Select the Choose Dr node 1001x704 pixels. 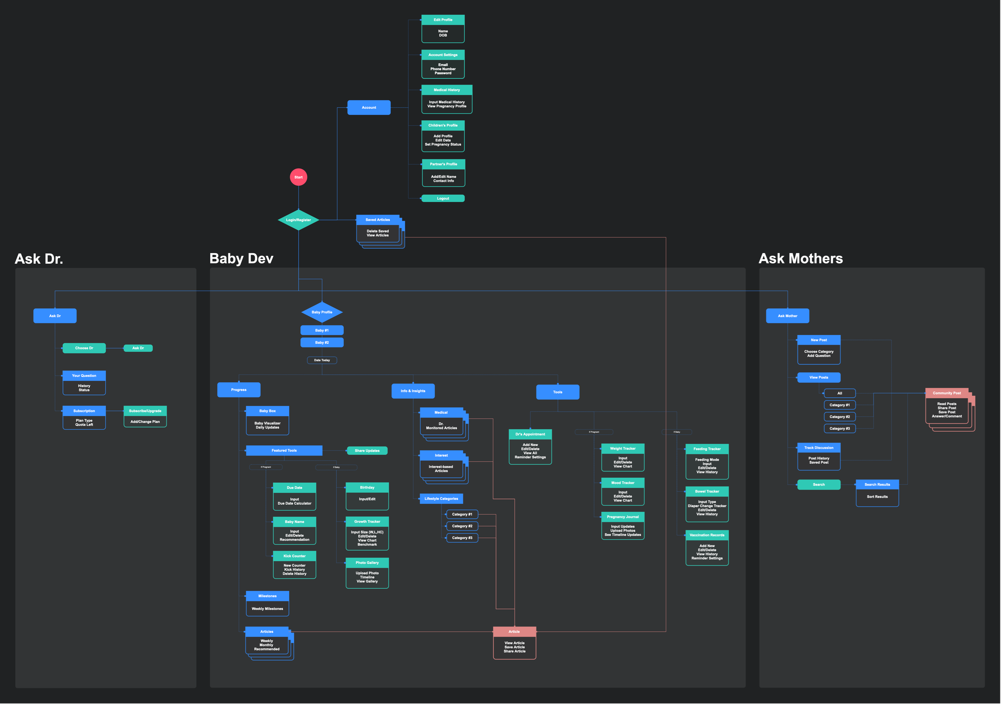[x=84, y=348]
